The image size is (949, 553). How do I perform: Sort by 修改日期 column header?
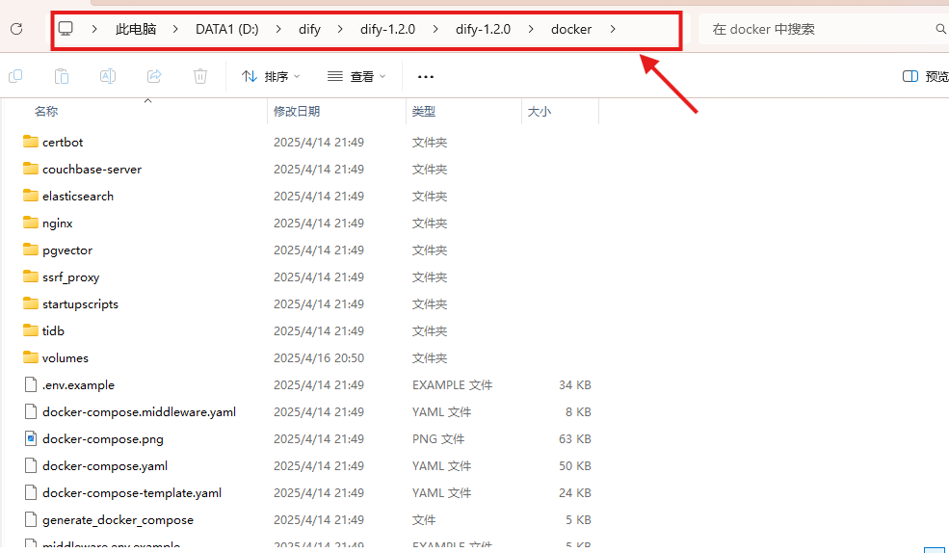point(297,112)
